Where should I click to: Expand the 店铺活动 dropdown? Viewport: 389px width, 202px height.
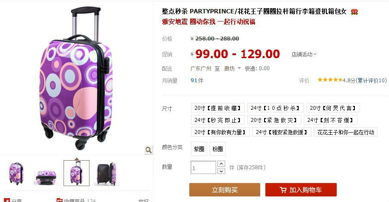coord(304,54)
